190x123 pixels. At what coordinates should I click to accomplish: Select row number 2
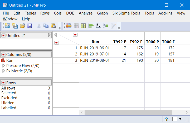(66, 54)
